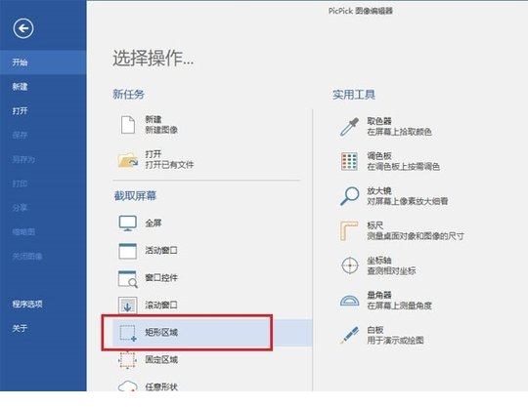
Task: Click the eyedropper icon for 取色器
Action: 349,127
